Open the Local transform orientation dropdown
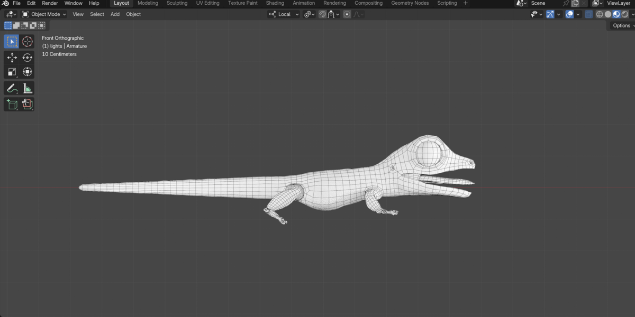The image size is (635, 317). [284, 14]
